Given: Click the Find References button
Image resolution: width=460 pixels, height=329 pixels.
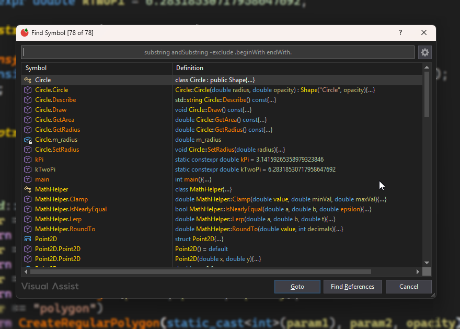Looking at the screenshot, I should (353, 287).
